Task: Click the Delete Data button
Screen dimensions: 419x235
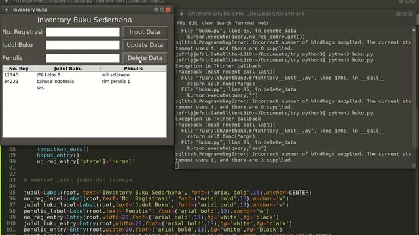Action: (145, 58)
